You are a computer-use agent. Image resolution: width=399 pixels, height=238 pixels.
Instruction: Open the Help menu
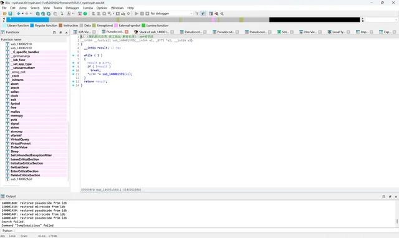(x=130, y=8)
